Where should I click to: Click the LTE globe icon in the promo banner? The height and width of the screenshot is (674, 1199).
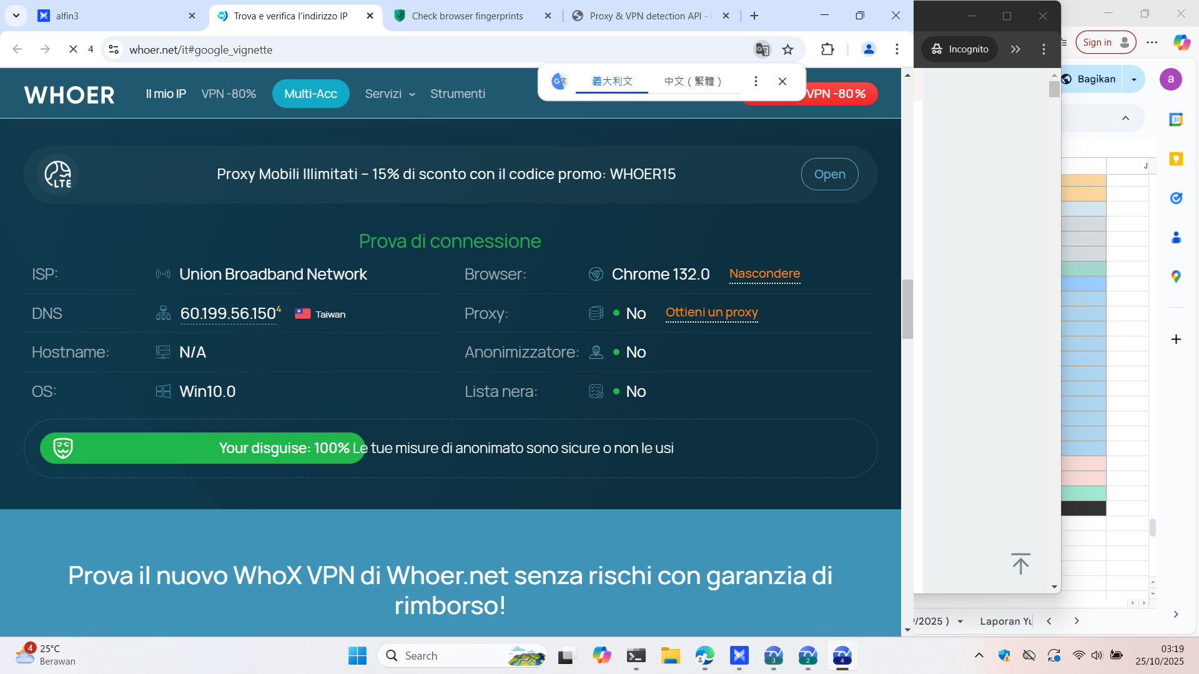click(x=58, y=175)
